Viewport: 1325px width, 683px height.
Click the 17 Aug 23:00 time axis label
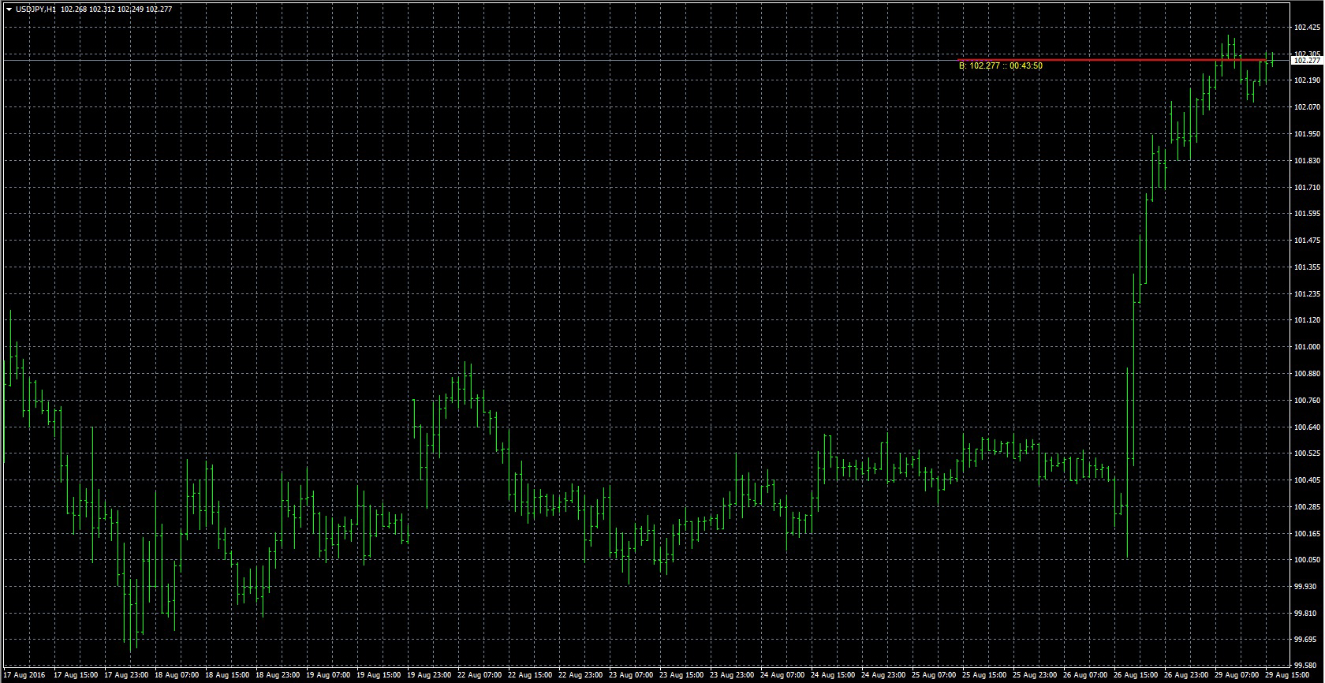(x=126, y=676)
